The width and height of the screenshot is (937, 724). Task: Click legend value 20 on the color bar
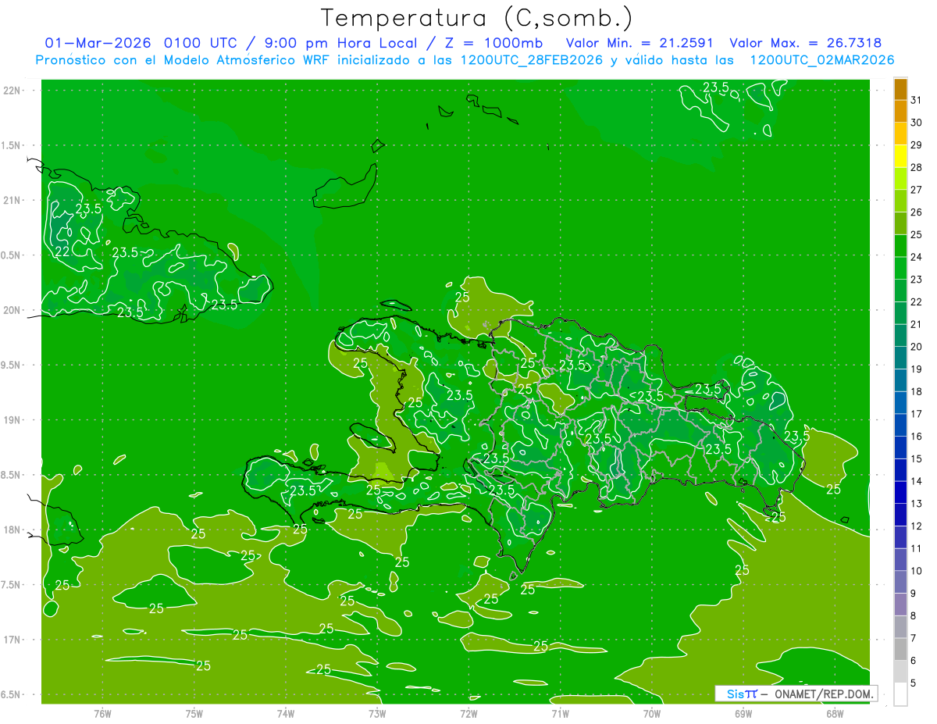pos(917,347)
